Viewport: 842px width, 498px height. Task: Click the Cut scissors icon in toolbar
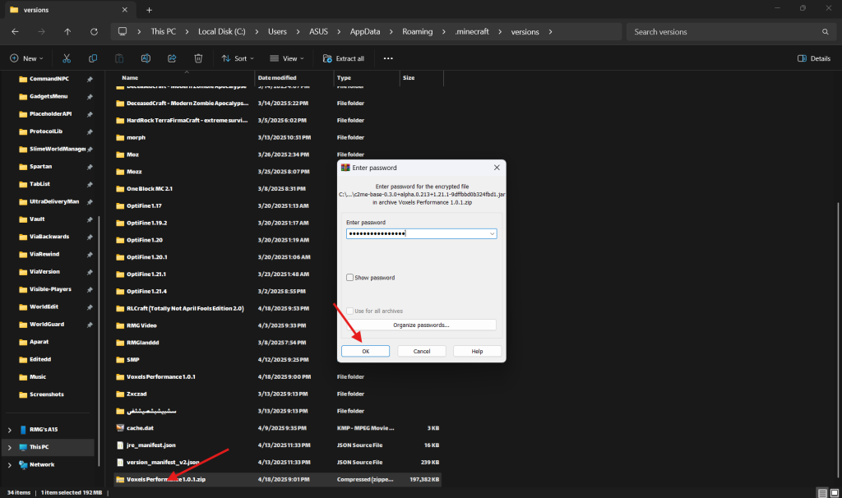pyautogui.click(x=67, y=58)
